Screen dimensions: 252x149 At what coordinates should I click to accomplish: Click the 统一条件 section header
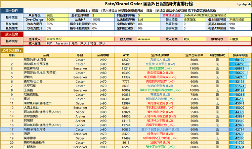12,11
